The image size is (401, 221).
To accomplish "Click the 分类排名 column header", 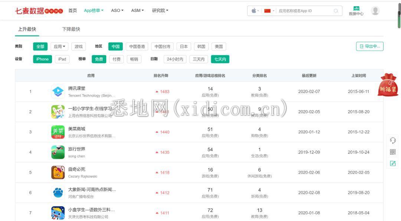I will pos(260,76).
